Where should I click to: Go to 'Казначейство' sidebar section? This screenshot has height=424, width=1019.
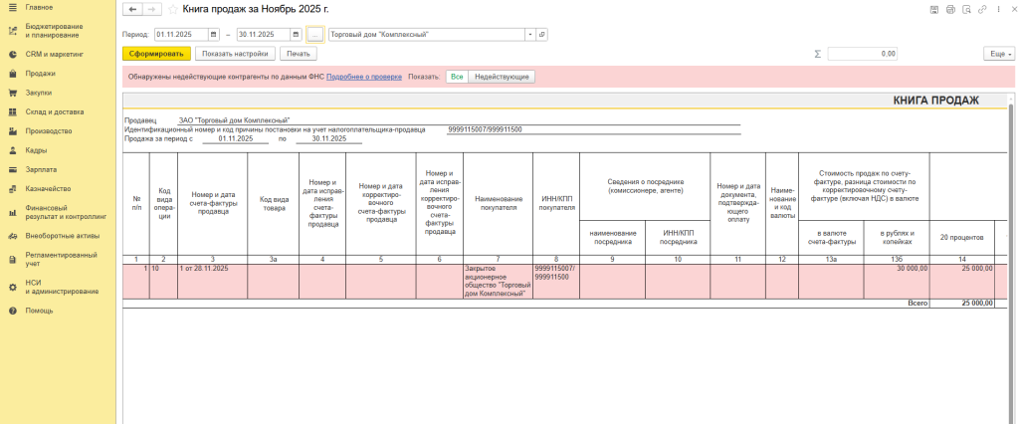click(x=48, y=188)
